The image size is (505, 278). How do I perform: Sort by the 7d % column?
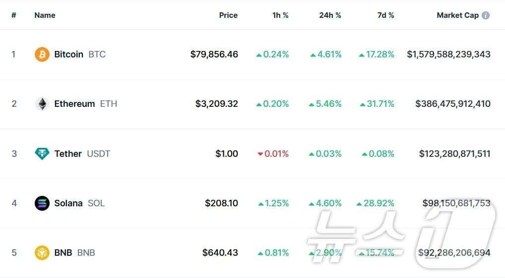[x=385, y=15]
